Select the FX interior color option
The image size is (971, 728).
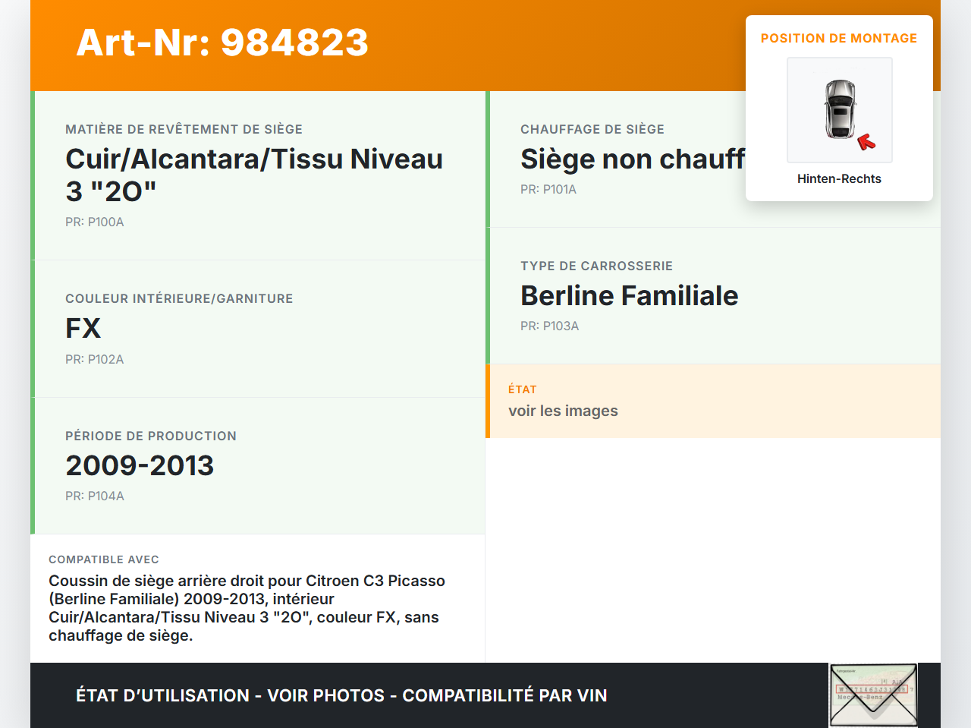click(x=83, y=328)
